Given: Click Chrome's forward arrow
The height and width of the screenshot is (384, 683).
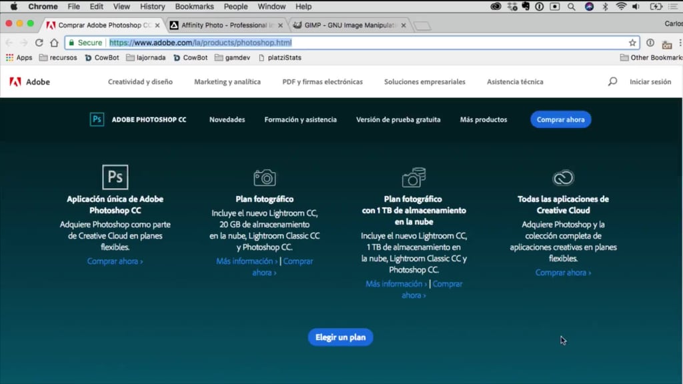Looking at the screenshot, I should coord(24,43).
